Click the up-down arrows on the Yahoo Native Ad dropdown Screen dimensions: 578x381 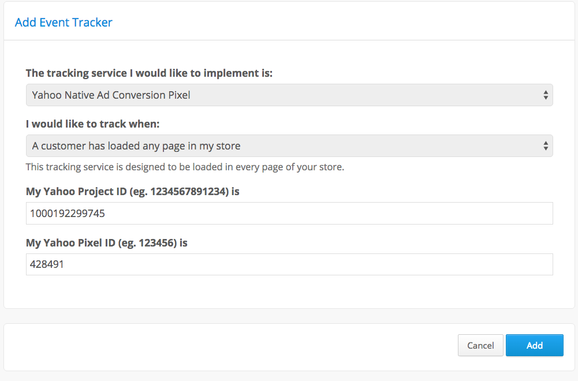pos(546,95)
